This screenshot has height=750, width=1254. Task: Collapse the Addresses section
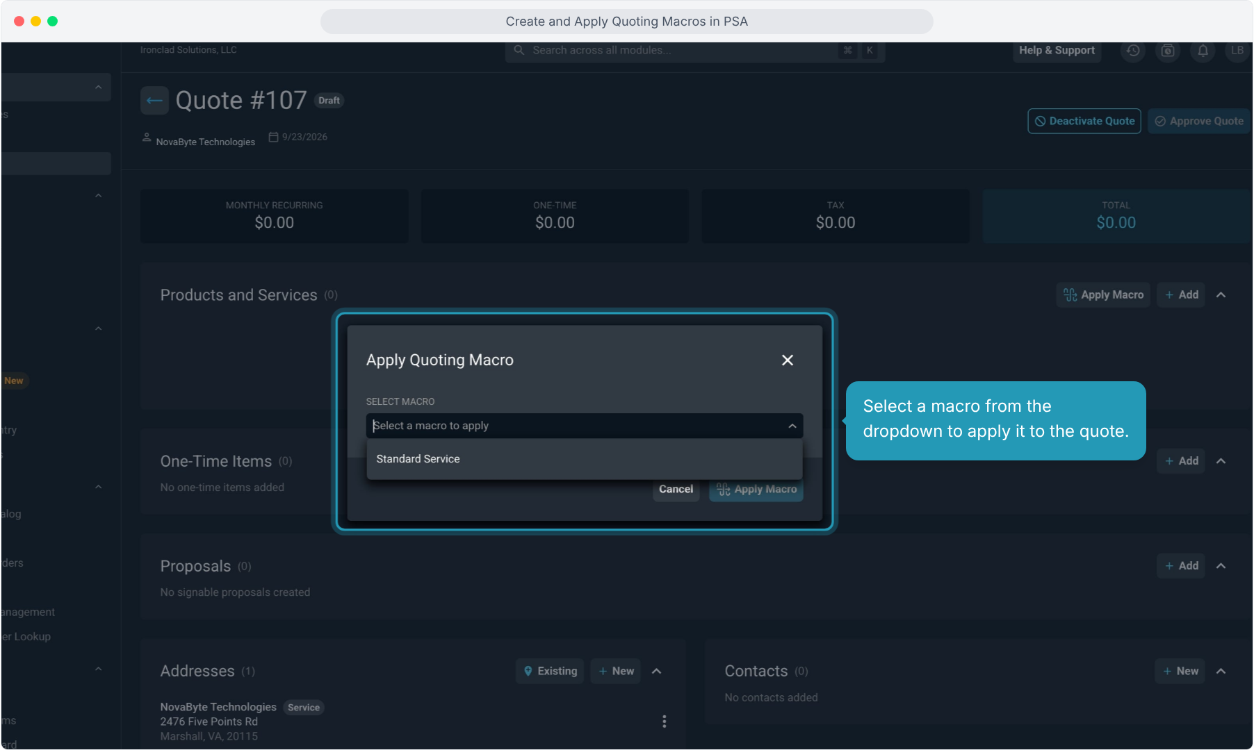[657, 672]
